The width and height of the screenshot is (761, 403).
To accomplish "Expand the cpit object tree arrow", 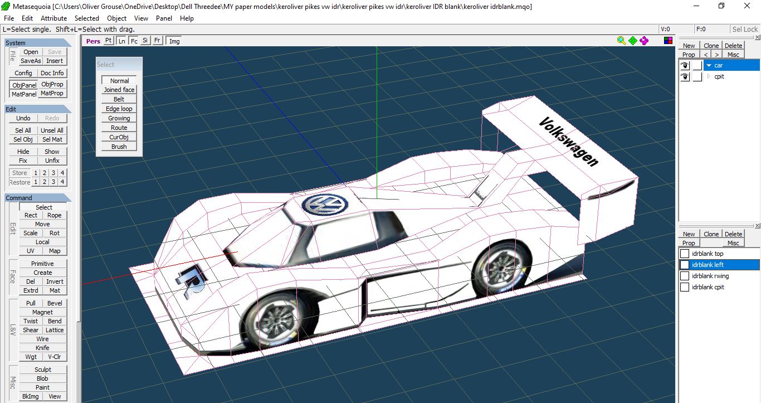I will coord(709,77).
